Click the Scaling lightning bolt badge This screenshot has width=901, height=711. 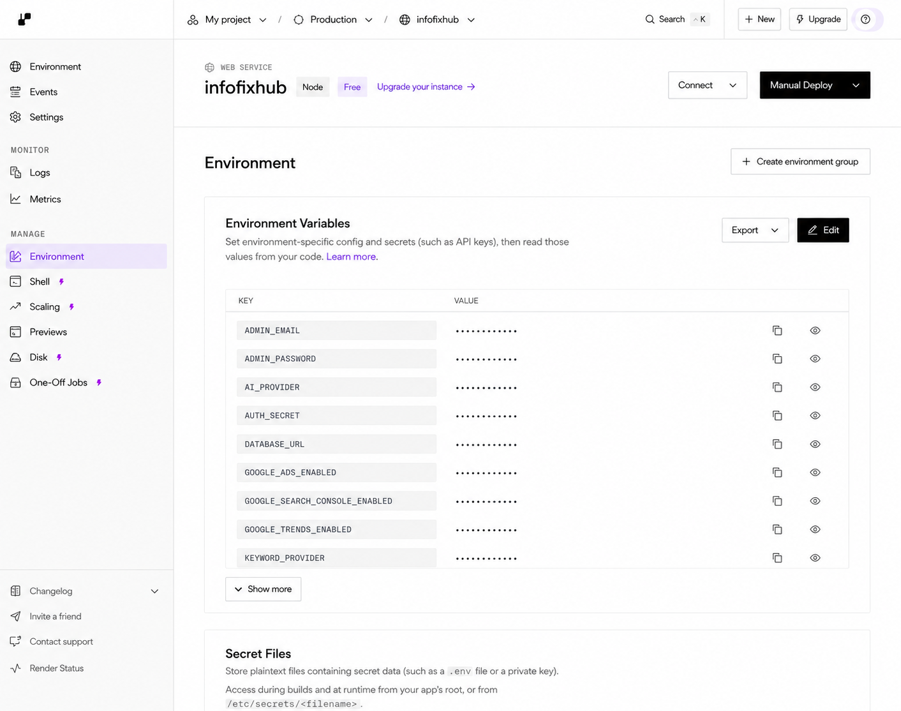tap(71, 307)
